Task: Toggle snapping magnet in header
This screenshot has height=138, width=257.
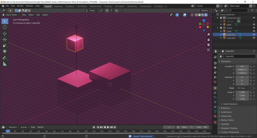Action: [x=107, y=11]
